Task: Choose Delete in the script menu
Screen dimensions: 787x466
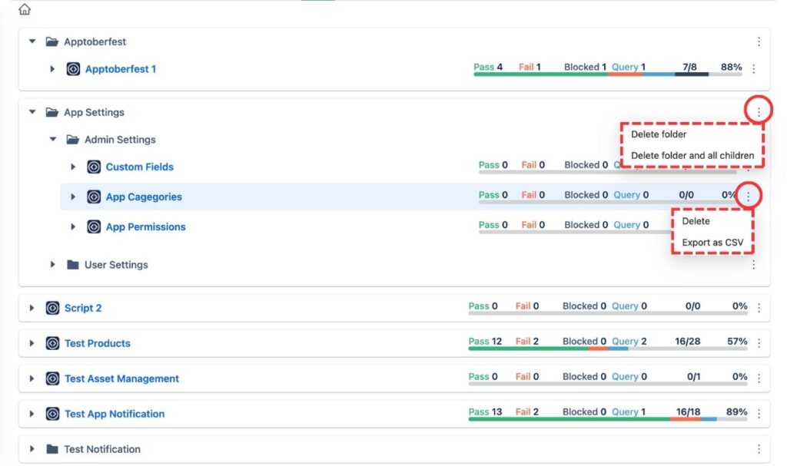Action: tap(696, 221)
